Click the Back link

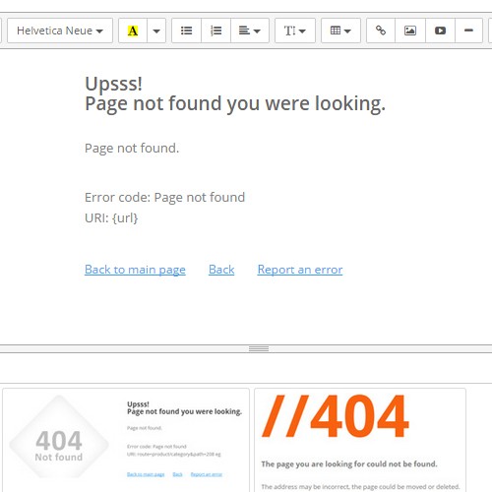[x=221, y=270]
